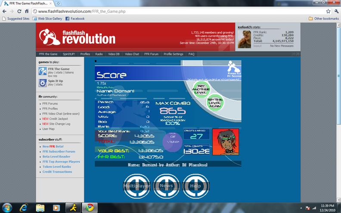Open the User Map link
Image resolution: width=341 pixels, height=213 pixels.
[x=48, y=129]
